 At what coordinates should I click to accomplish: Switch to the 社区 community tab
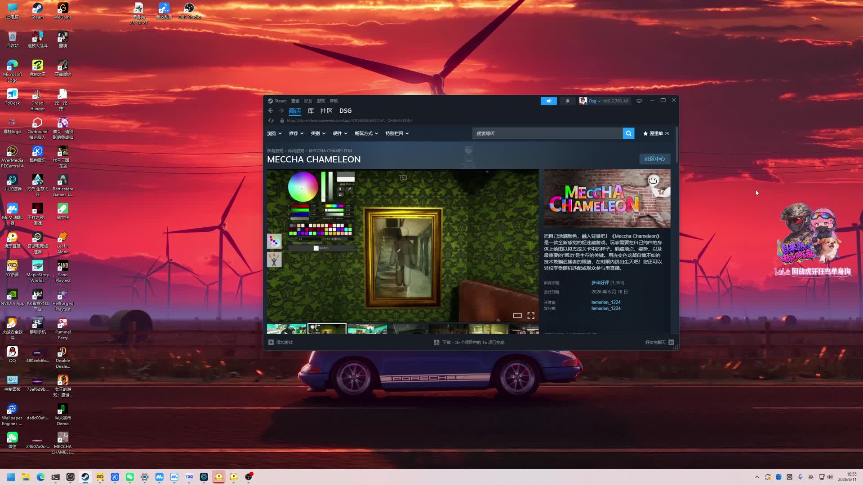326,111
